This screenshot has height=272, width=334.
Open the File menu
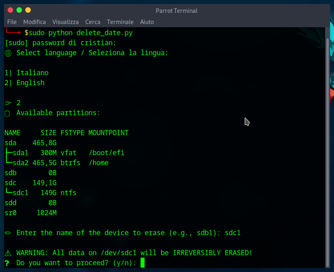click(12, 22)
